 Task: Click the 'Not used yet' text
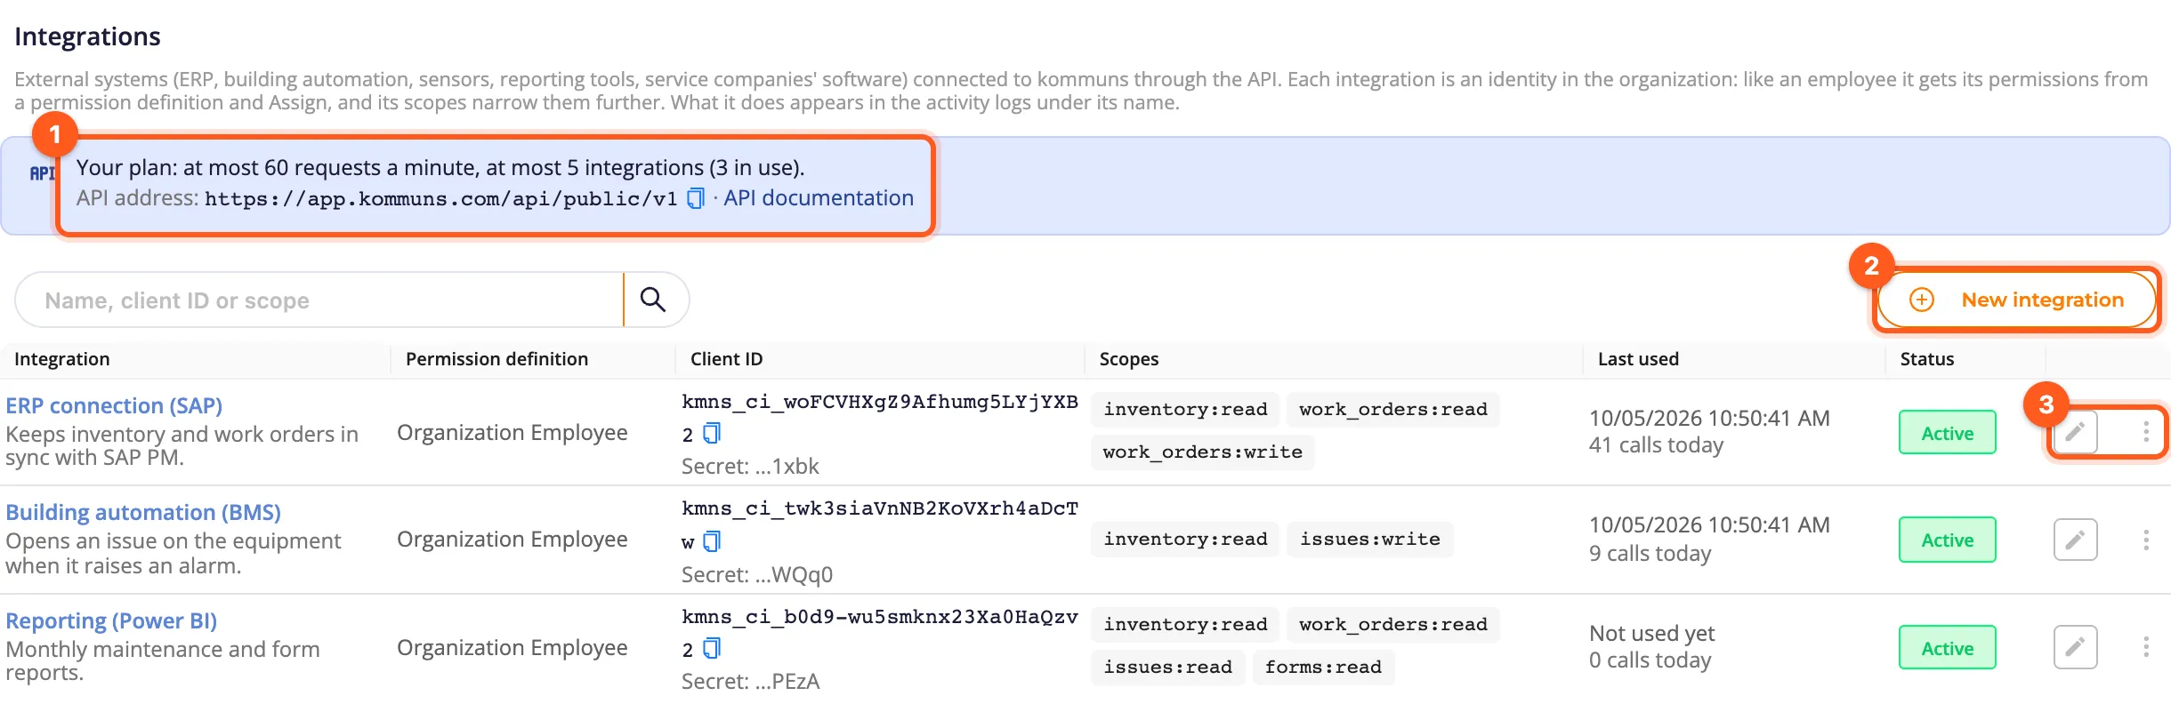[x=1651, y=633]
